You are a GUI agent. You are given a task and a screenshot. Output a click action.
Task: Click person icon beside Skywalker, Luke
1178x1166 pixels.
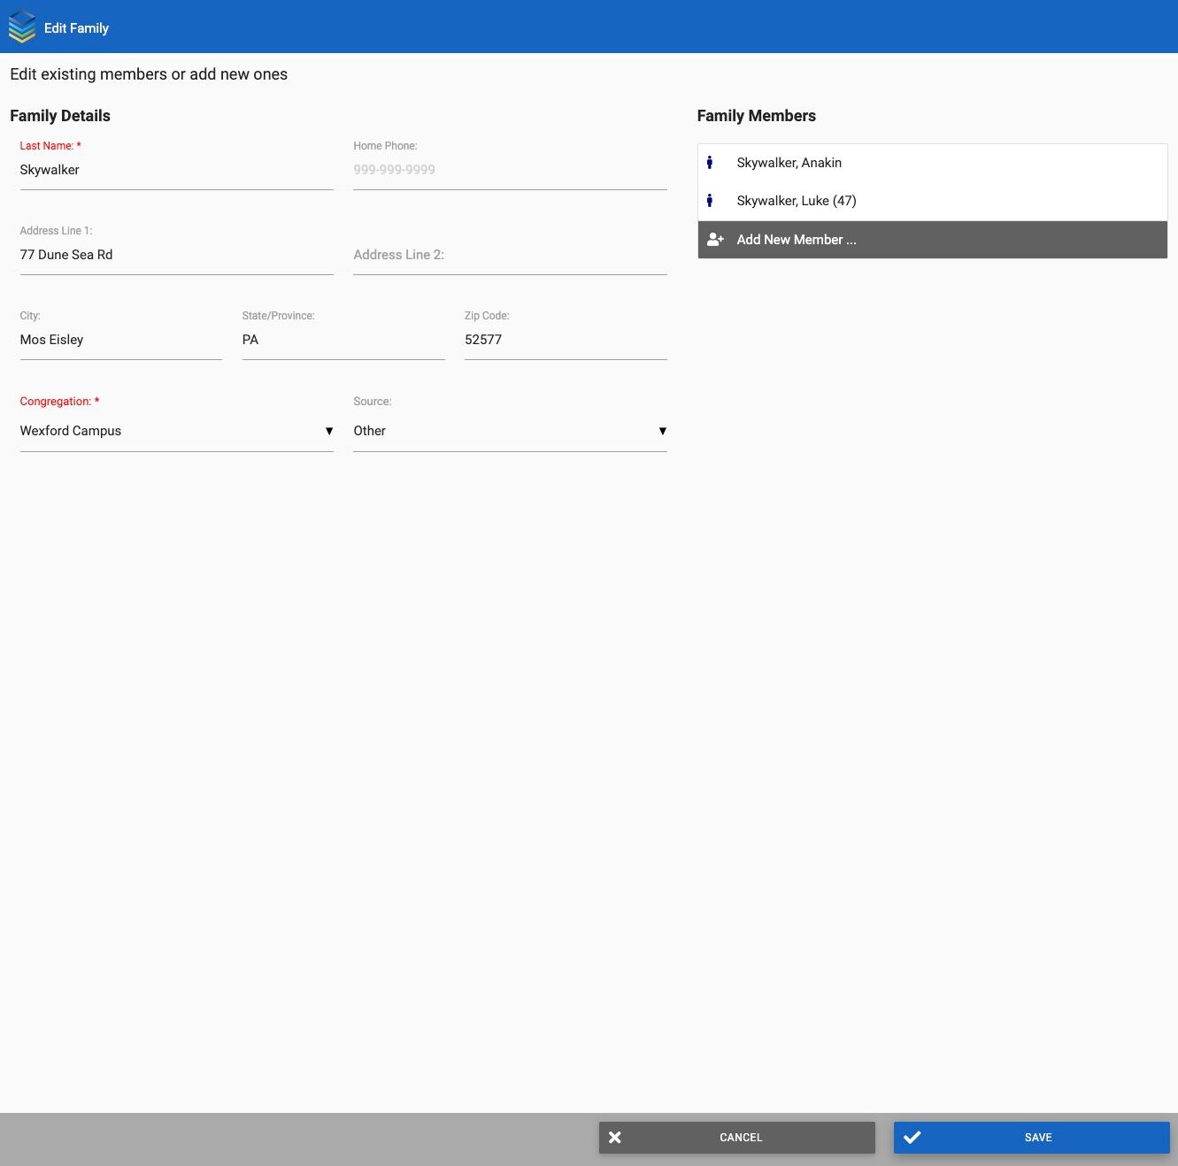(709, 201)
